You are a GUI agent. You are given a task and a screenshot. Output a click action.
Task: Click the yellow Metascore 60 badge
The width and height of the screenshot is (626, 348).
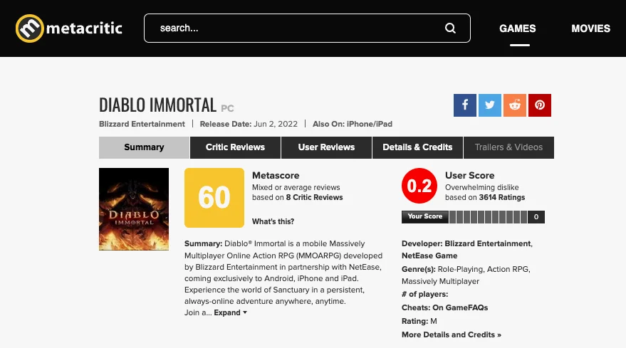214,198
